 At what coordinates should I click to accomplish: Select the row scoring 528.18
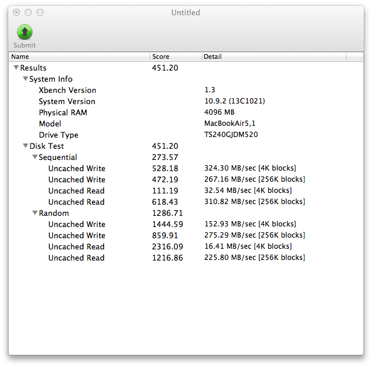point(186,168)
